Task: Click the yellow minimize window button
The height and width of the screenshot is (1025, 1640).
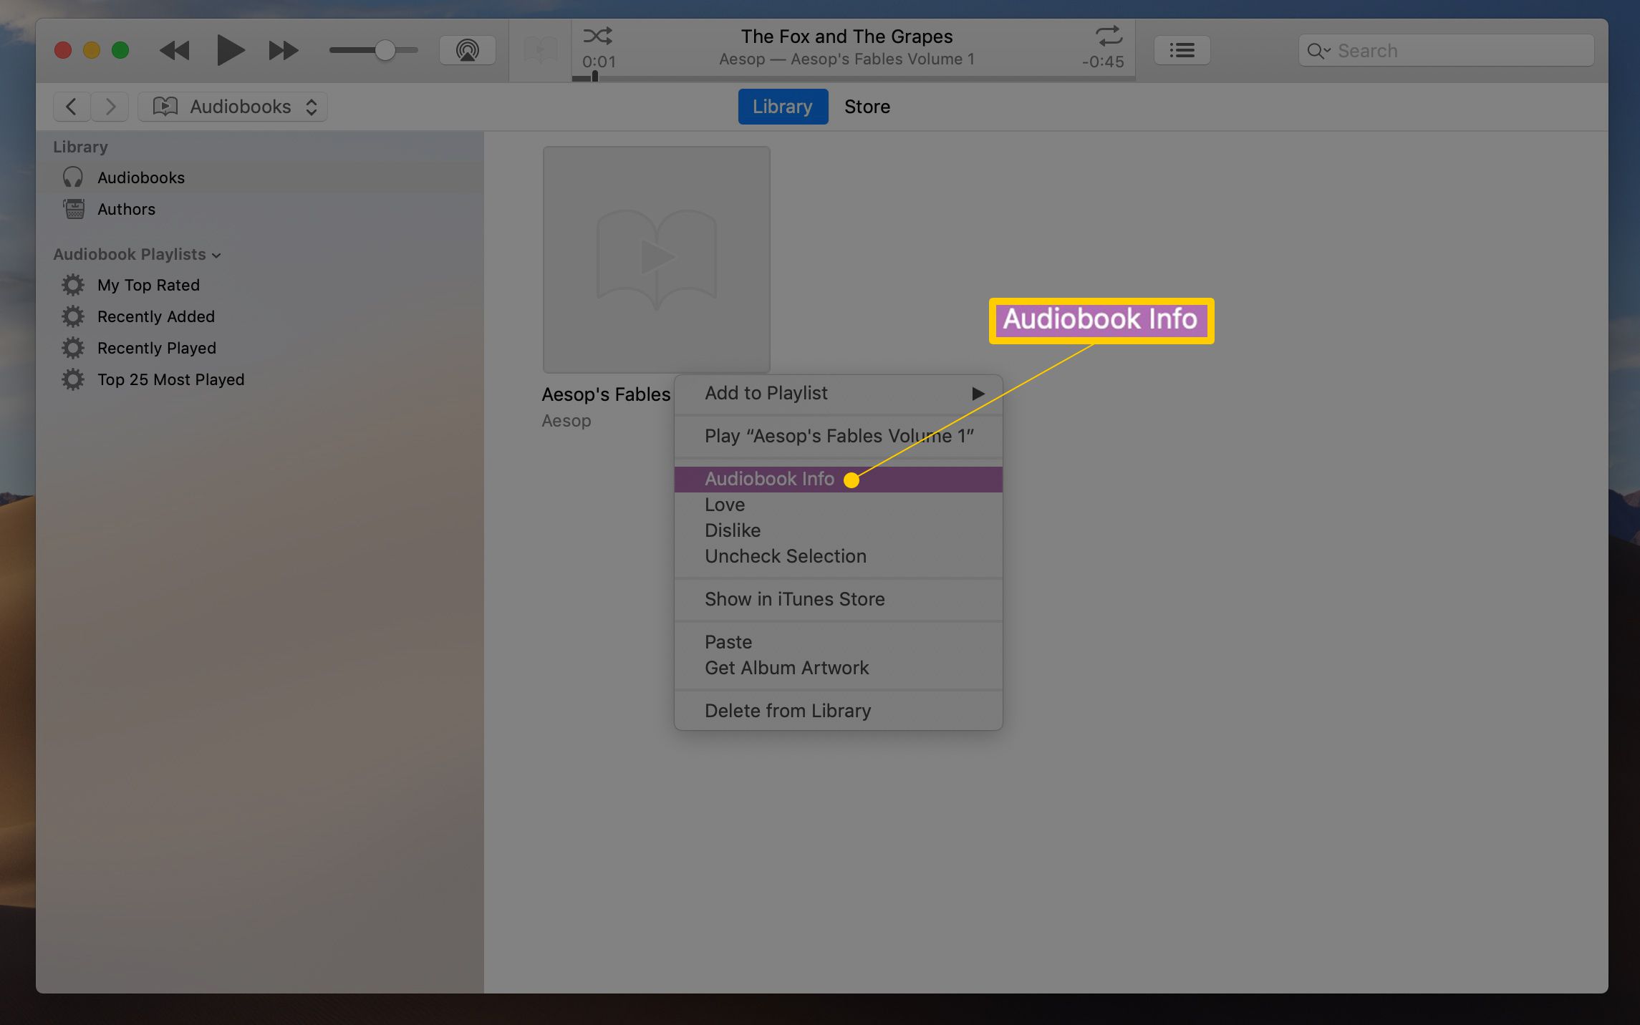Action: click(92, 51)
